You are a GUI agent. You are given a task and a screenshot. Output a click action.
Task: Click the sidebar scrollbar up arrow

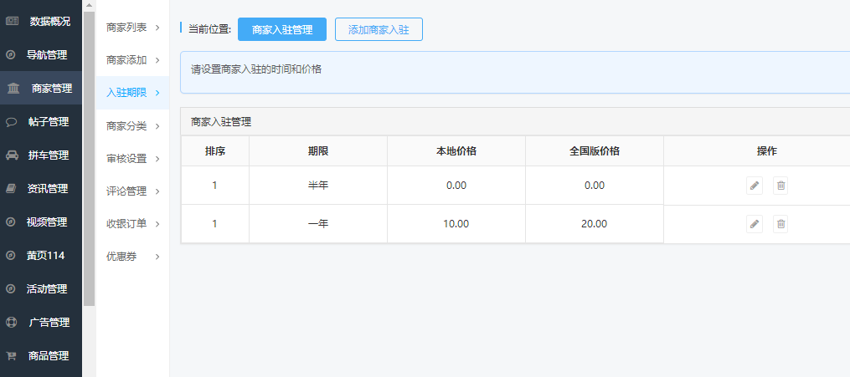pyautogui.click(x=89, y=5)
